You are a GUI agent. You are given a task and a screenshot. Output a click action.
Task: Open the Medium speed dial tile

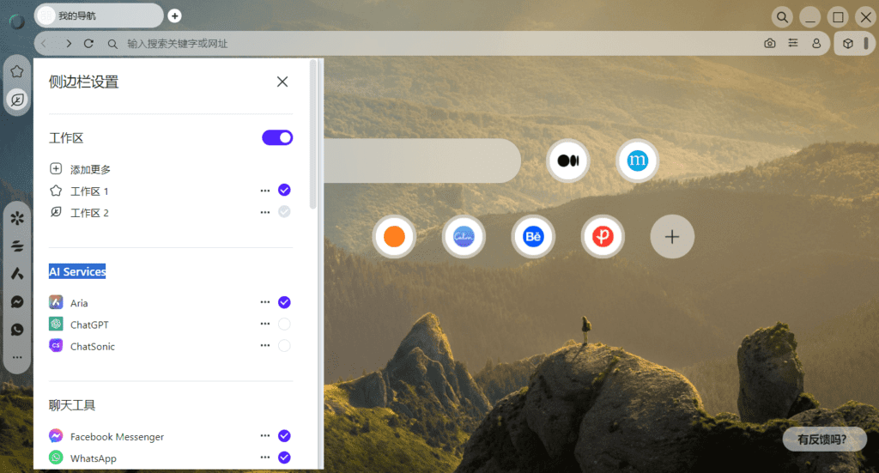coord(568,161)
